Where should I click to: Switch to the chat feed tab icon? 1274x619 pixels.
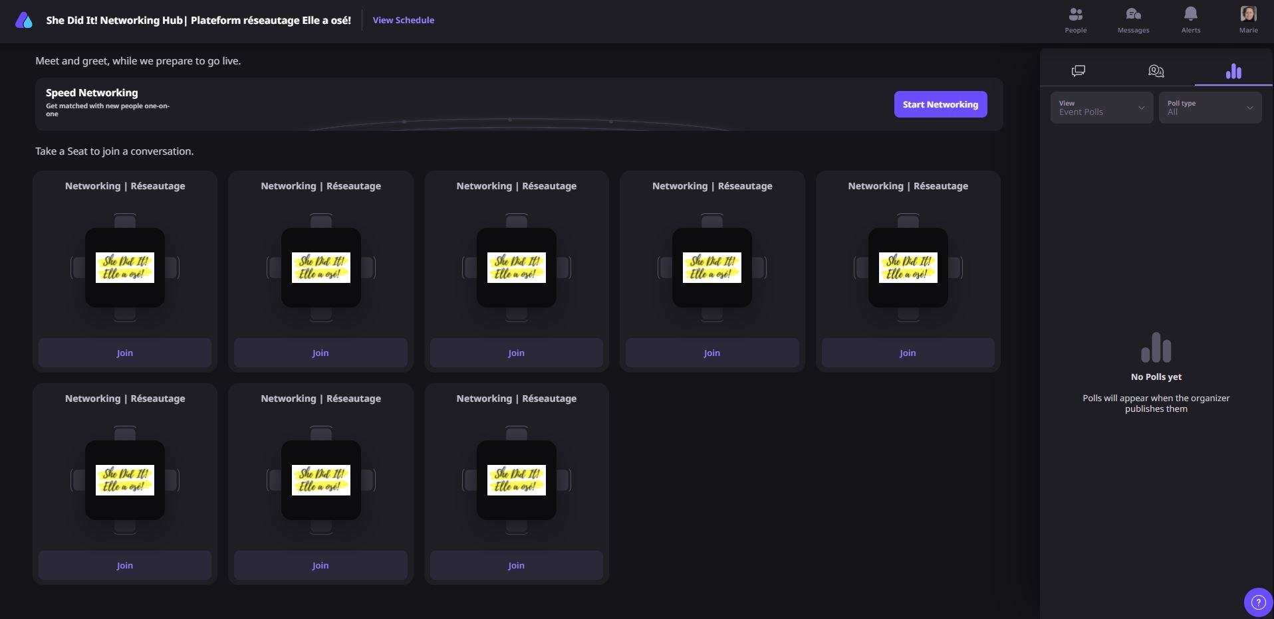[x=1079, y=71]
